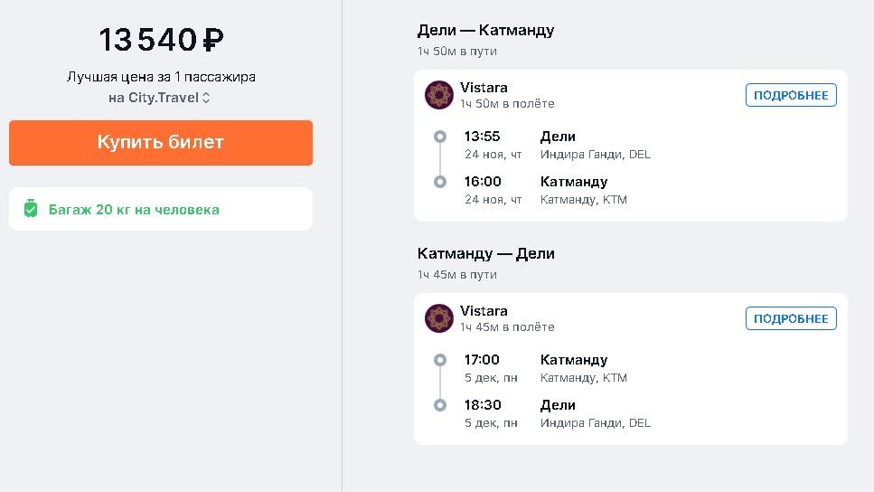The width and height of the screenshot is (874, 492).
Task: Click Катманду, KTM on the 24 ноя arrival
Action: [x=584, y=200]
